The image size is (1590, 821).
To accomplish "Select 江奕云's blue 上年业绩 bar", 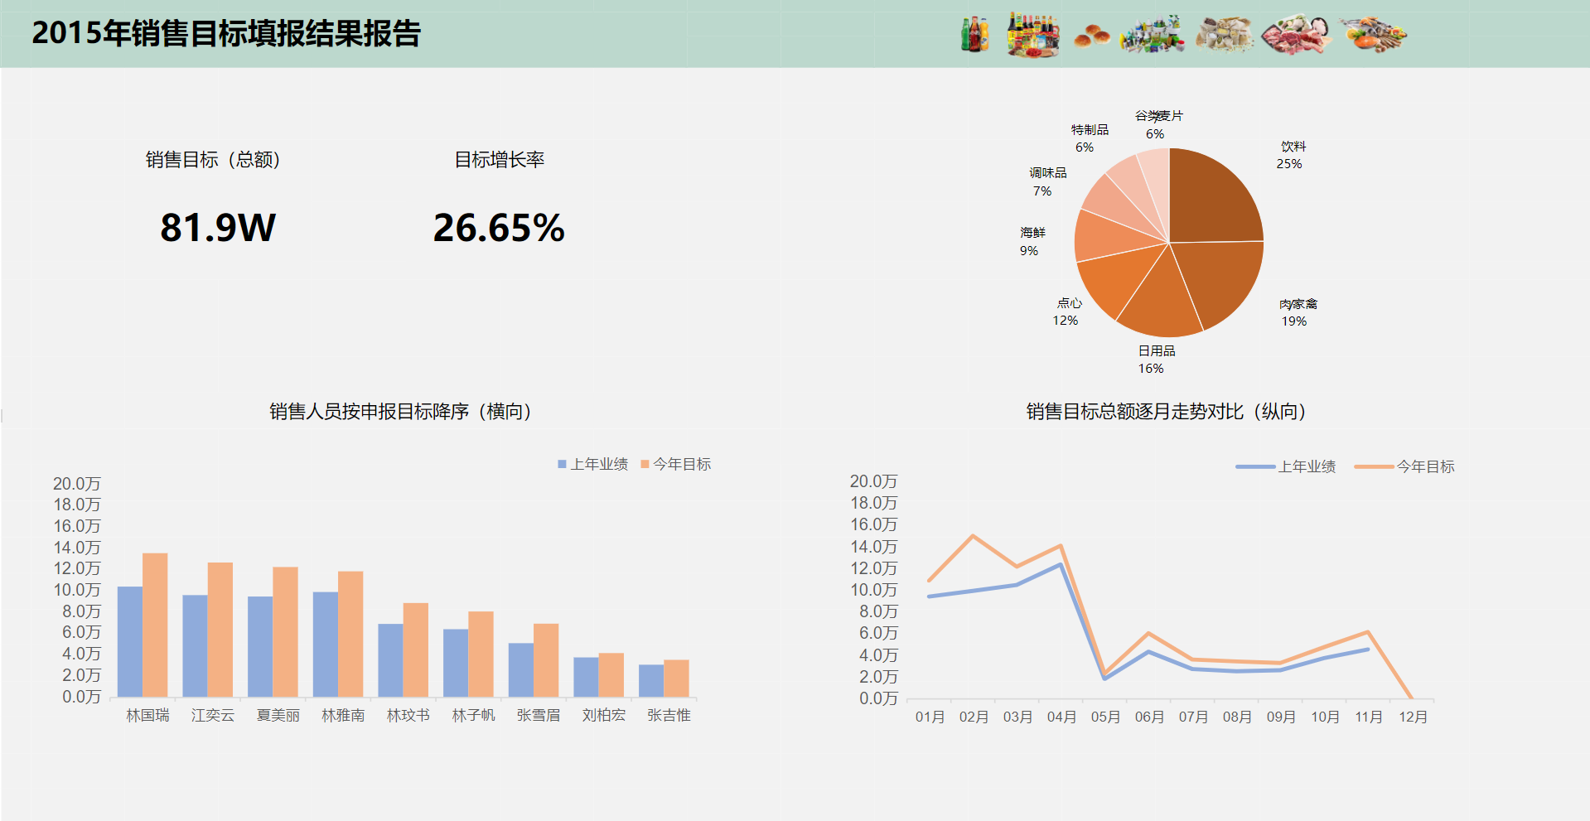I will [195, 646].
